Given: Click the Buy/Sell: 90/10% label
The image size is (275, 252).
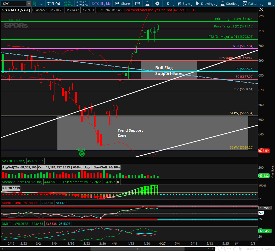Looking at the screenshot, I should coord(107,167).
